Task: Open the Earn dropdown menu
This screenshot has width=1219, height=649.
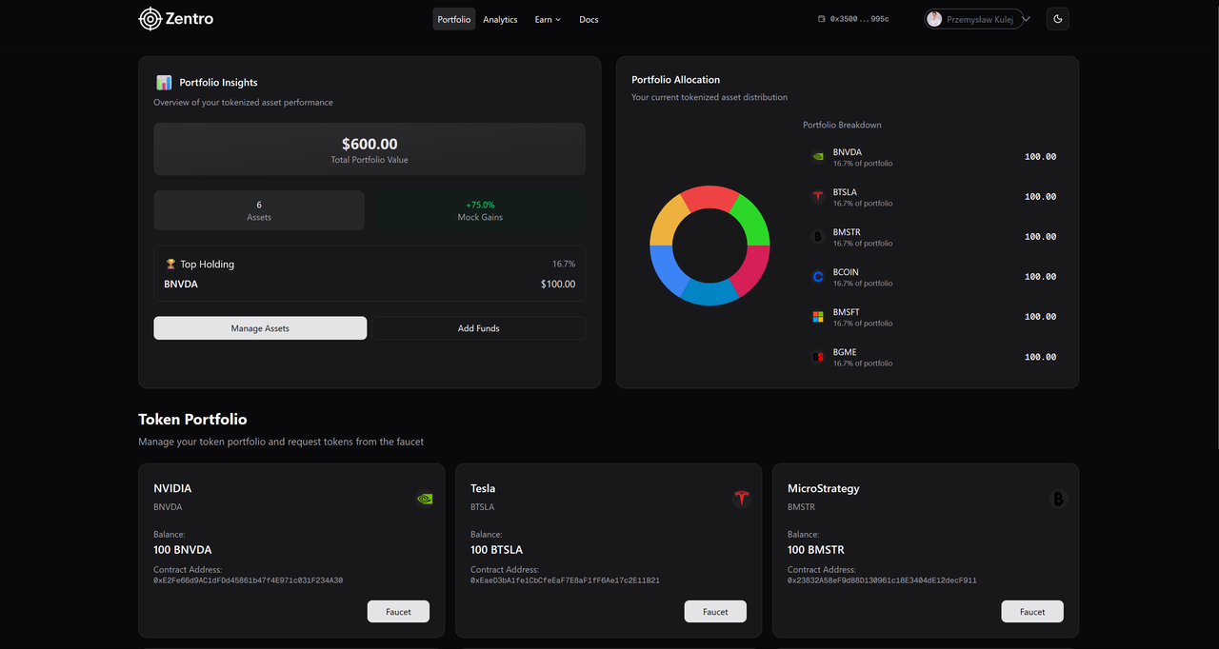Action: tap(547, 19)
